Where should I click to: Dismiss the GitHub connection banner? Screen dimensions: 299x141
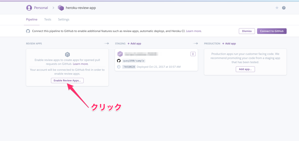[x=247, y=31]
